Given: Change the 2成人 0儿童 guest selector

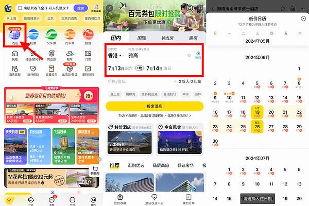Looking at the screenshot, I should 187,81.
